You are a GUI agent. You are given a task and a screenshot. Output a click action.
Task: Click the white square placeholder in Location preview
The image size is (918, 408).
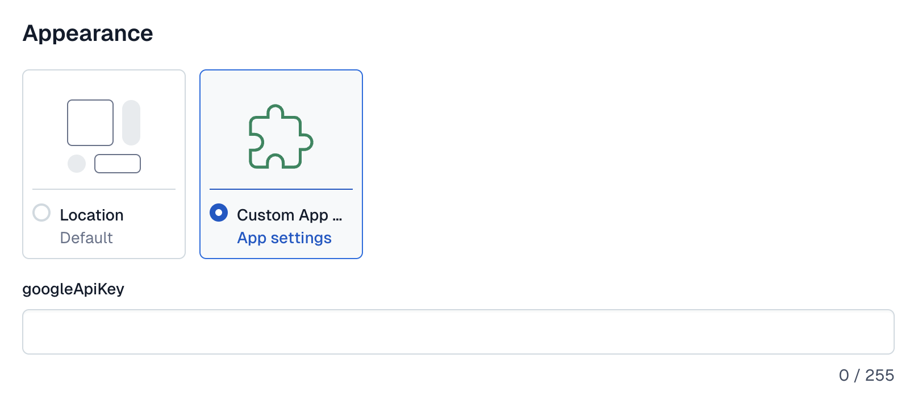90,122
